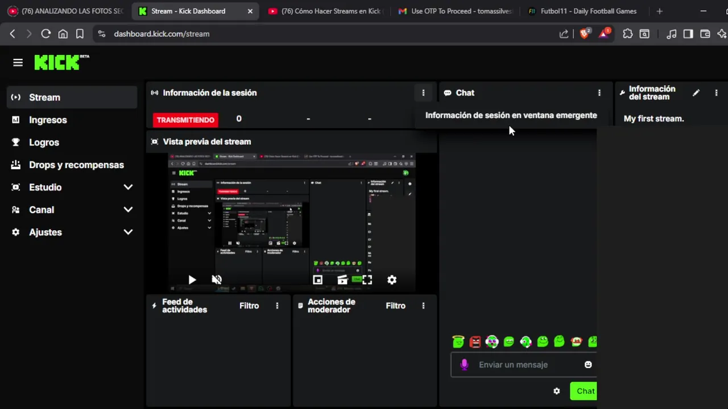Viewport: 728px width, 409px height.
Task: Switch to Cómo Hacer Streams en Kick tab
Action: pyautogui.click(x=326, y=11)
